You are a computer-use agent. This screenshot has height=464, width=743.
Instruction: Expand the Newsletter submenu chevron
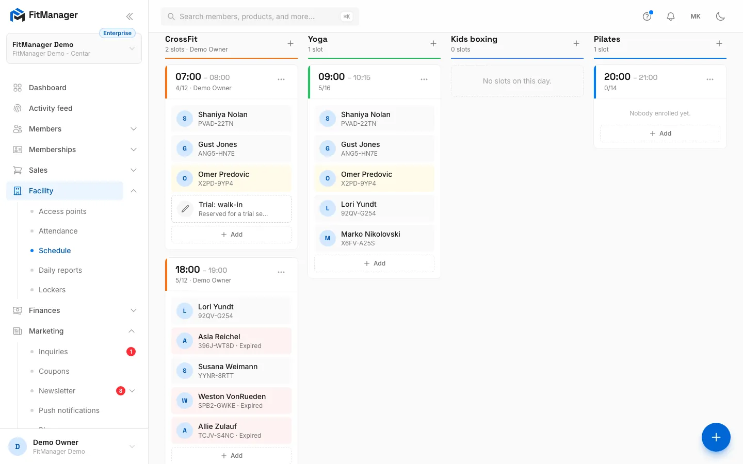(x=132, y=391)
